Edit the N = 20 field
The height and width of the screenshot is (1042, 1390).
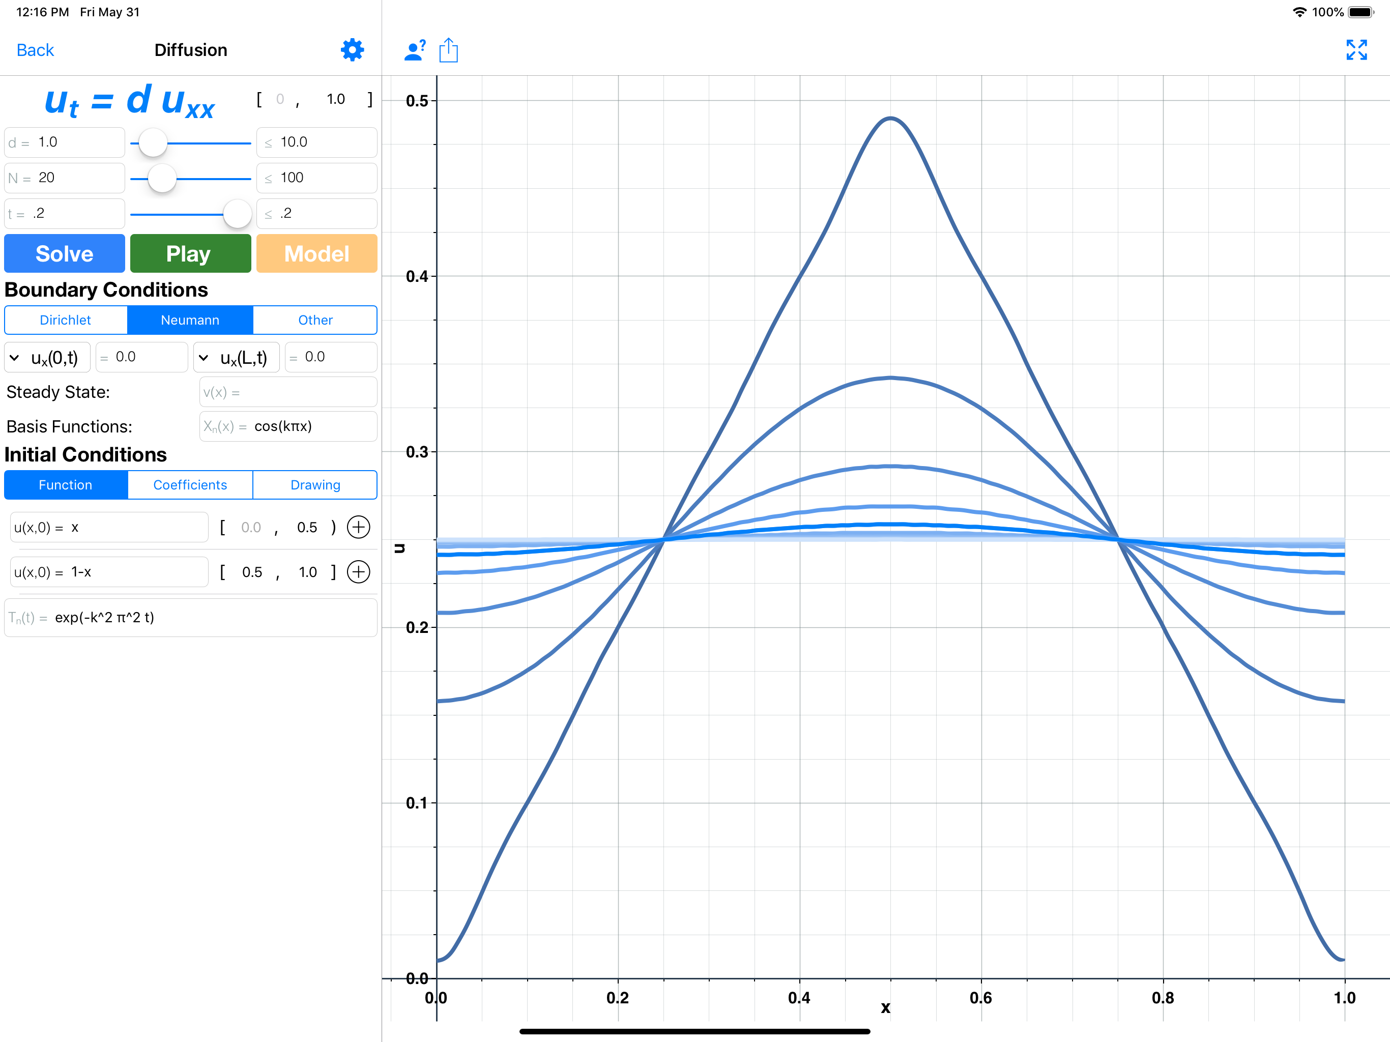click(64, 178)
